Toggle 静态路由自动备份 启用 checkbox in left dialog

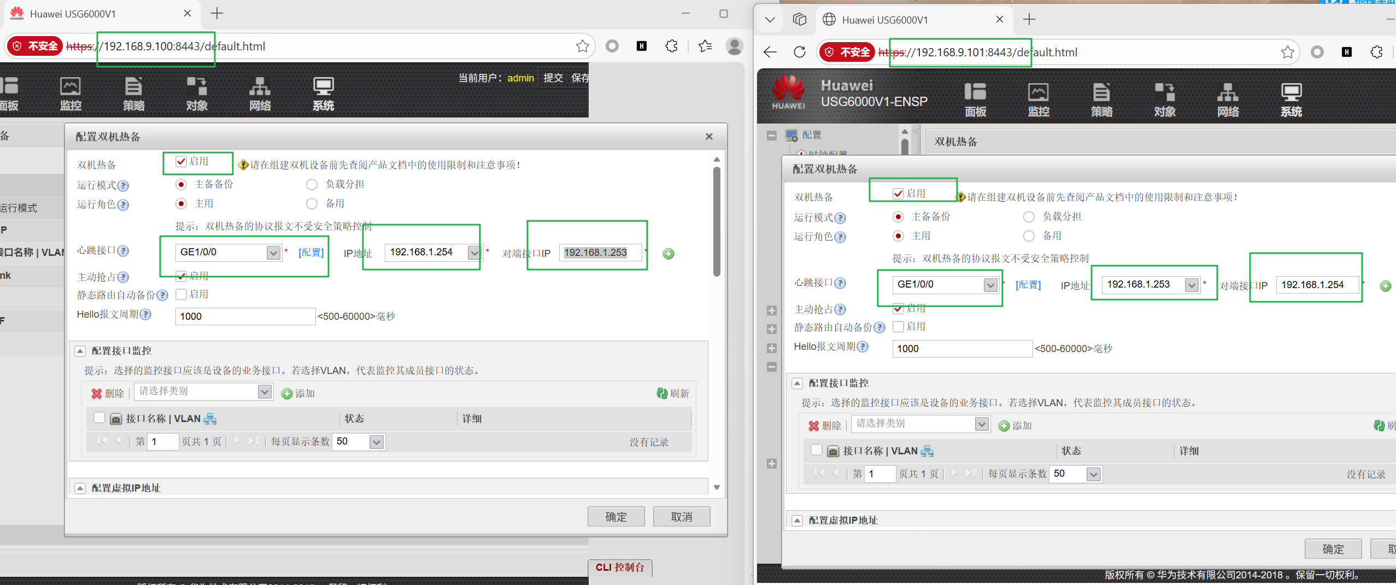181,294
